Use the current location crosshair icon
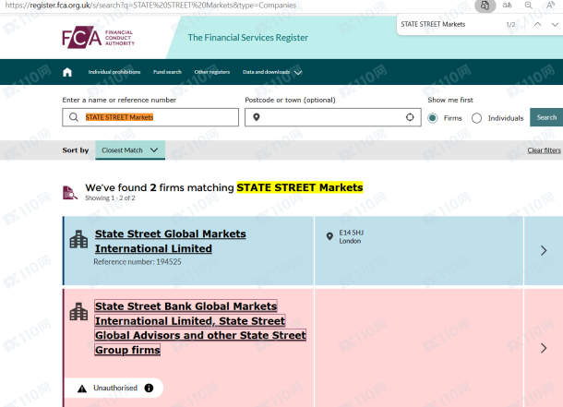Image resolution: width=563 pixels, height=407 pixels. (410, 117)
